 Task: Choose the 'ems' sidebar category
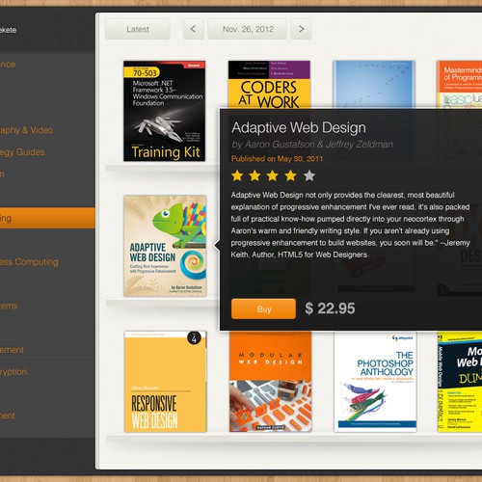[x=47, y=306]
